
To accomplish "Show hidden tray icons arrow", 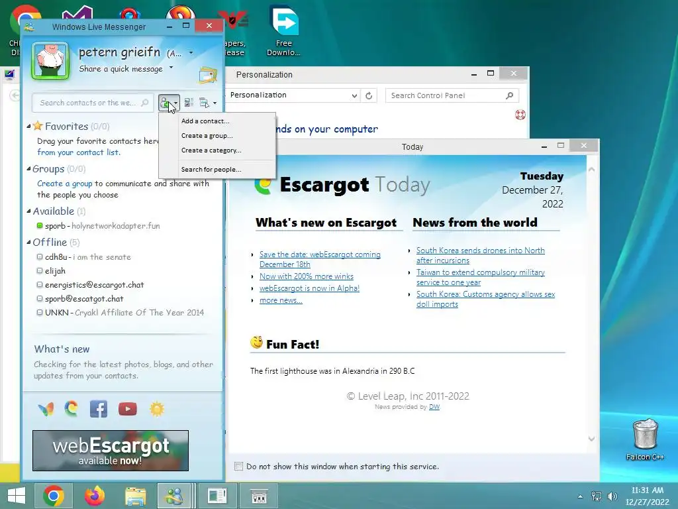I will (580, 496).
